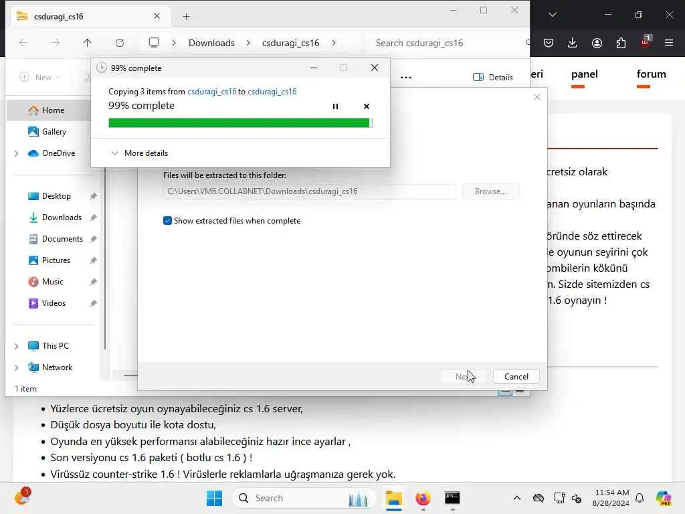Open the See more ellipsis menu
The height and width of the screenshot is (514, 685).
406,78
